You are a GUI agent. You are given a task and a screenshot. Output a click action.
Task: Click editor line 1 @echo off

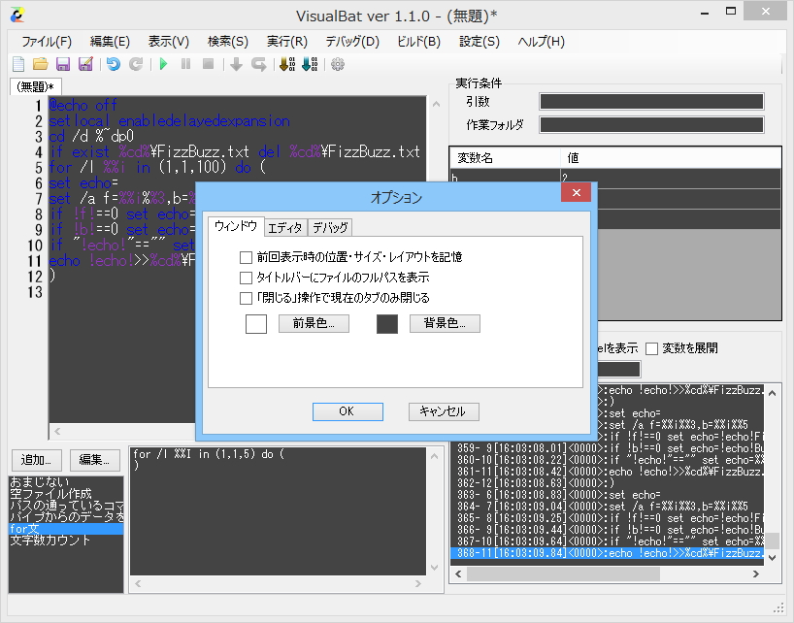(83, 105)
